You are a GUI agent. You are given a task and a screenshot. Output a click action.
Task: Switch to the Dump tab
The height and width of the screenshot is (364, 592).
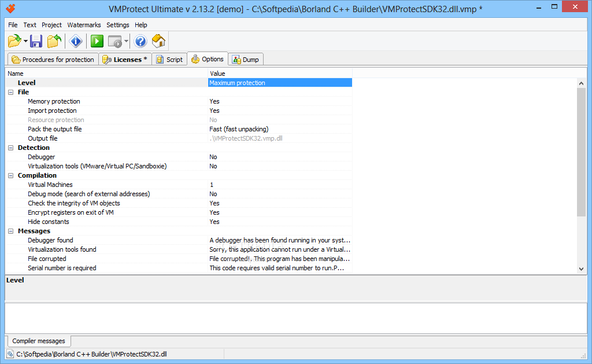click(x=246, y=60)
